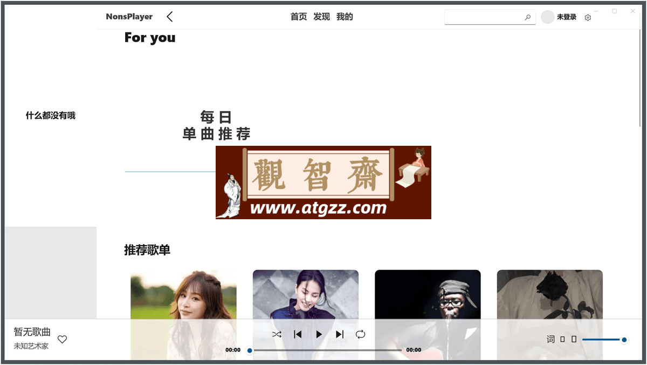
Task: Open the playlist cover showing the black rose
Action: click(550, 315)
